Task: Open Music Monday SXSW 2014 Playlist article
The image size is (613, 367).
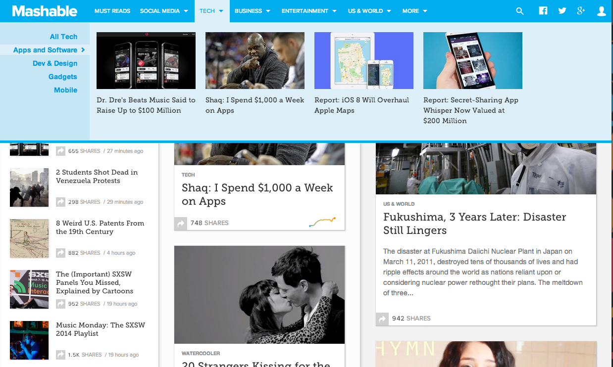Action: [x=101, y=329]
